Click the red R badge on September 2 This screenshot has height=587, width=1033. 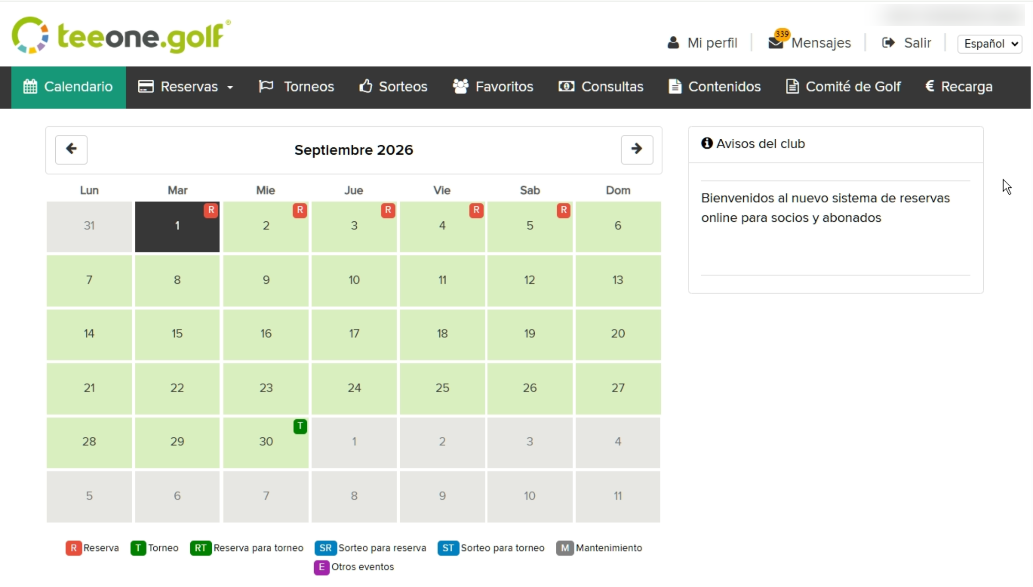300,210
